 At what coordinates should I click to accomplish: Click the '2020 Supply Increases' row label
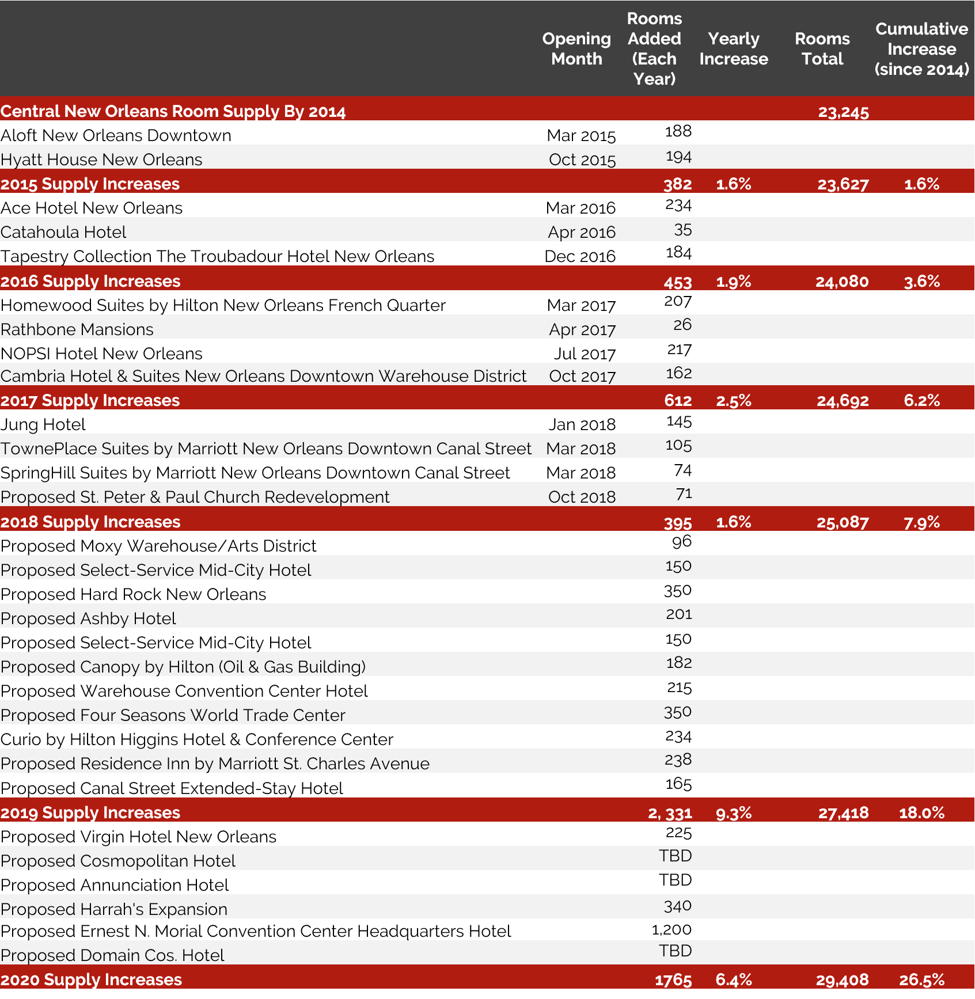pyautogui.click(x=91, y=979)
